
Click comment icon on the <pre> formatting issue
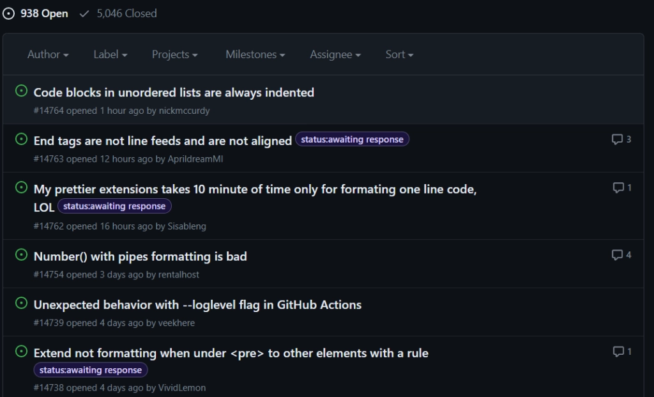pos(618,352)
